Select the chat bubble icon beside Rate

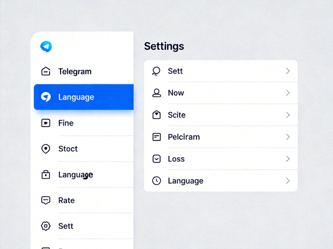[x=46, y=200]
